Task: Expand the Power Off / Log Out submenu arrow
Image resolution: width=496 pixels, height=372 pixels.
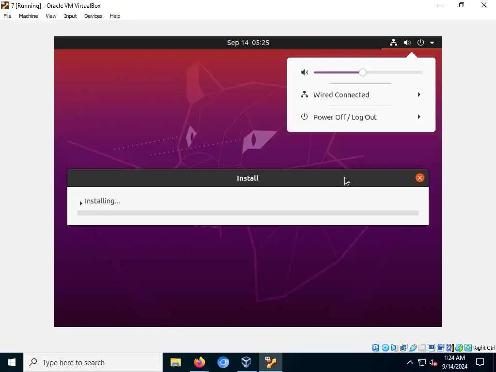Action: point(419,117)
